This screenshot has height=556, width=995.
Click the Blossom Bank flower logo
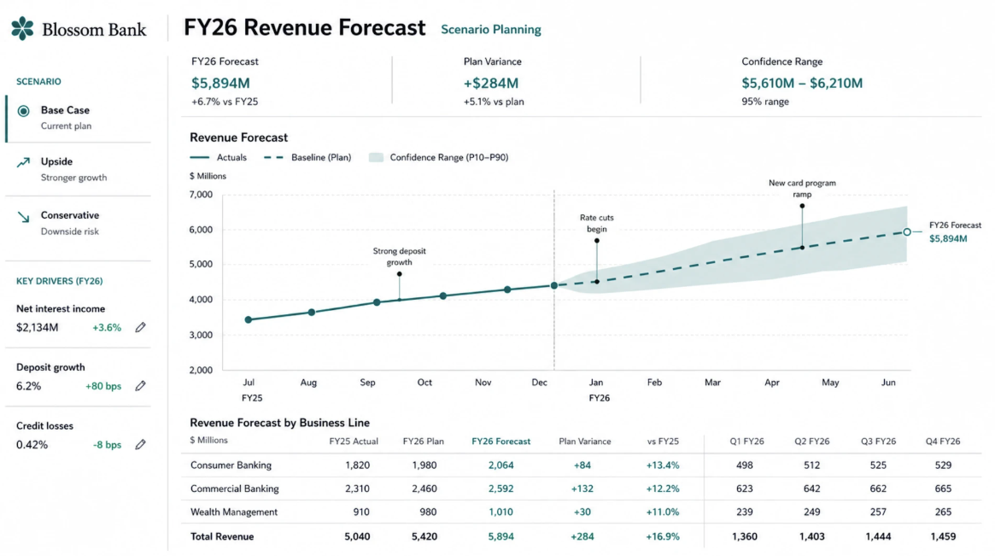click(23, 28)
